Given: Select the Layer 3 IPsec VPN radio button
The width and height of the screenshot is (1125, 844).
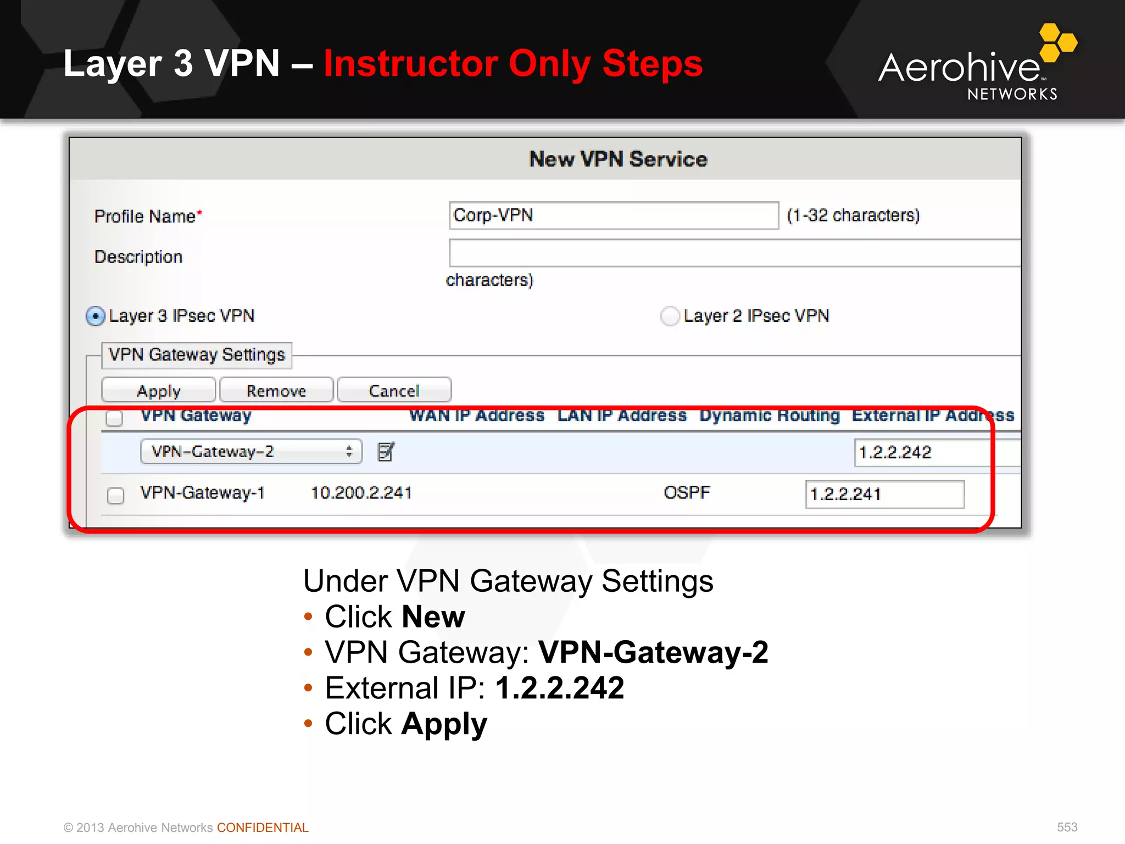Looking at the screenshot, I should click(x=96, y=316).
